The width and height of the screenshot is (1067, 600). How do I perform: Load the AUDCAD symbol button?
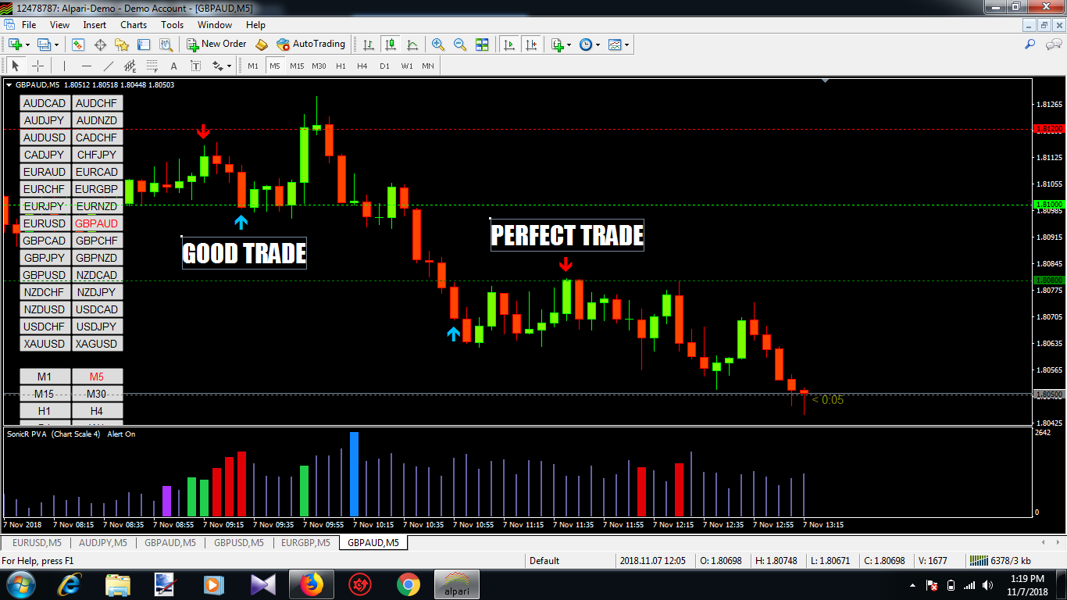point(45,103)
